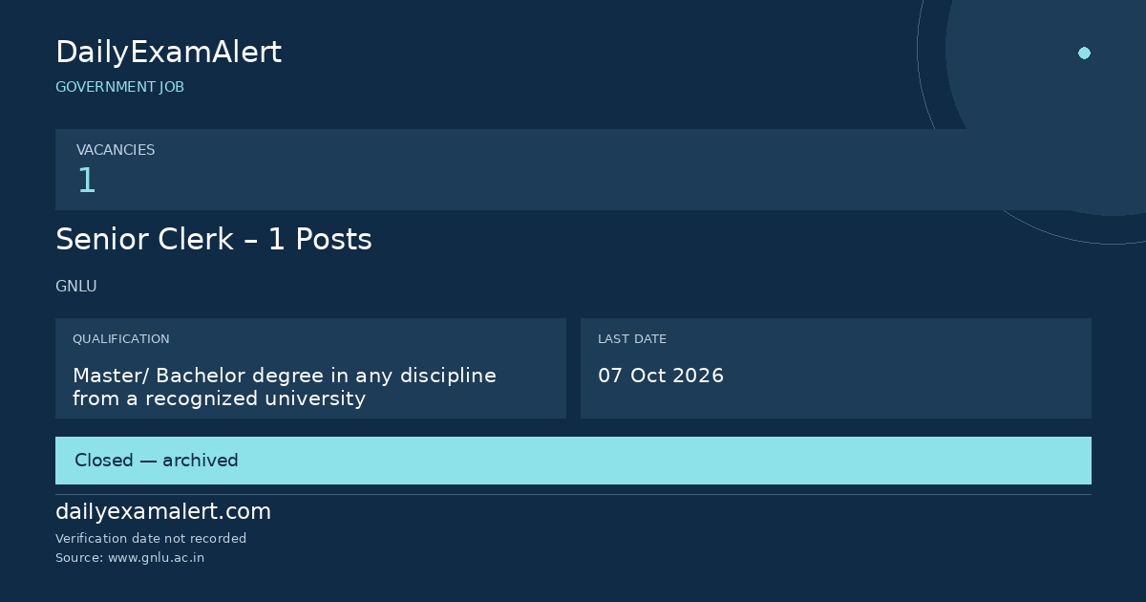Click the Closed — archived status banner

(x=573, y=461)
